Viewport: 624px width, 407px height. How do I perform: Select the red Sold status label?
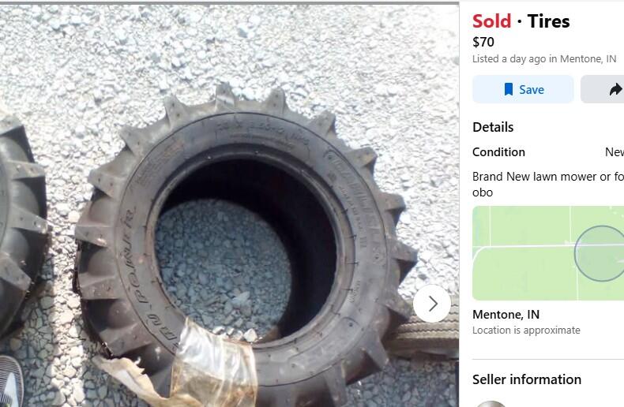point(491,21)
